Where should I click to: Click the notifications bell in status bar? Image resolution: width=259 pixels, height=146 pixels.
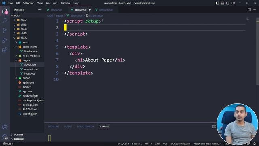255,144
